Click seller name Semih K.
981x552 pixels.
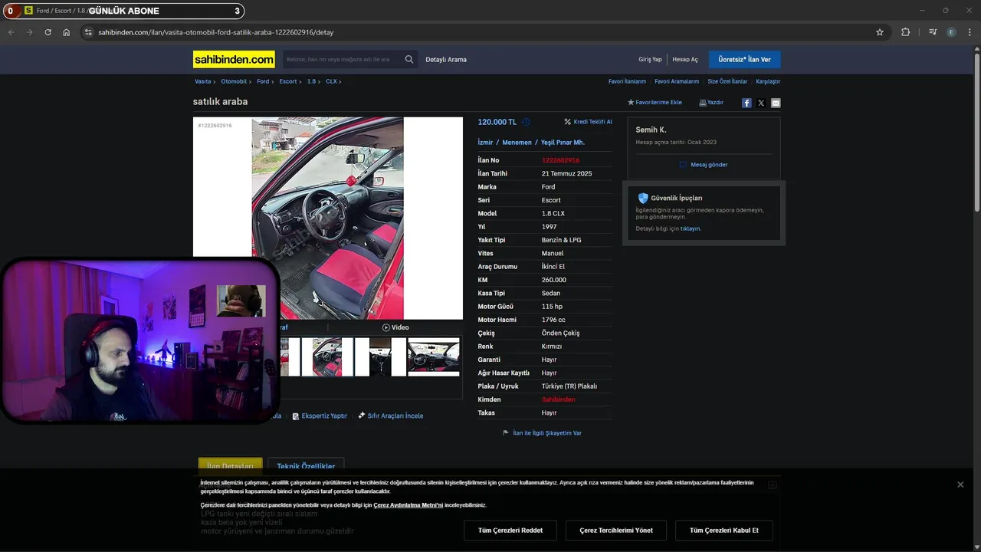click(651, 130)
